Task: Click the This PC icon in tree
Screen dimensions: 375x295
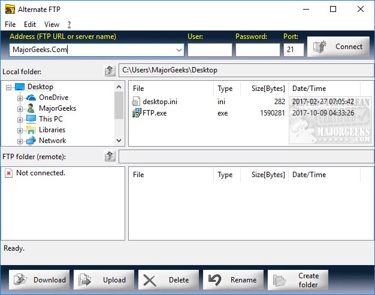Action: coord(31,119)
